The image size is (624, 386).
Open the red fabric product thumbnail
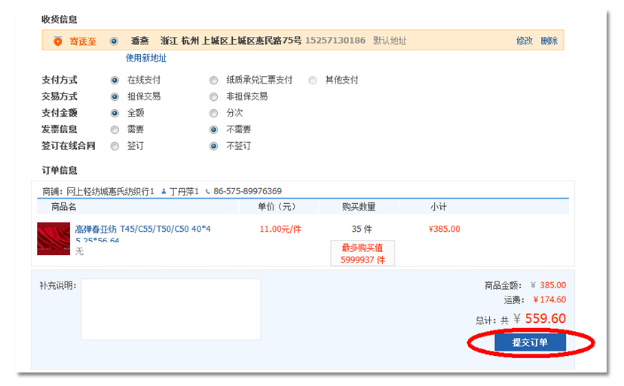click(53, 239)
